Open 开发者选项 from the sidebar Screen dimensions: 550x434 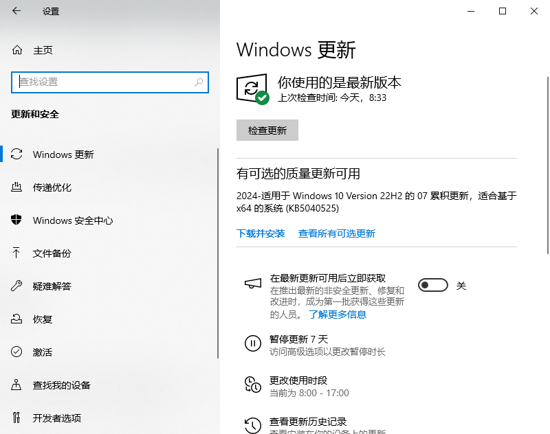tap(16, 418)
